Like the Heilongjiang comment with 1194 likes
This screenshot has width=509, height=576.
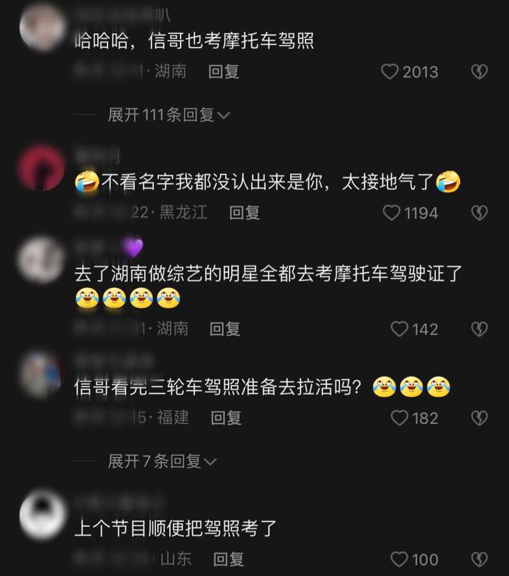pos(391,213)
